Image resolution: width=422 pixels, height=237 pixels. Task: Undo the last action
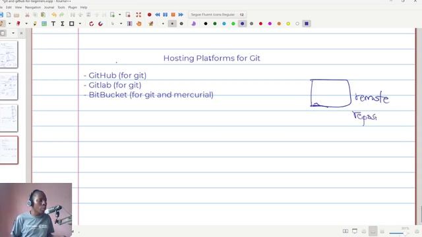click(54, 14)
